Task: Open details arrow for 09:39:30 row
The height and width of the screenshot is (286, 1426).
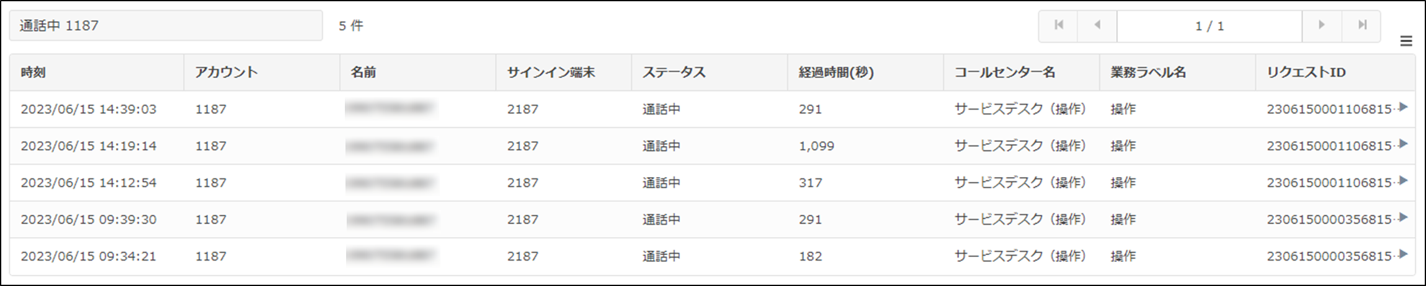Action: tap(1403, 217)
